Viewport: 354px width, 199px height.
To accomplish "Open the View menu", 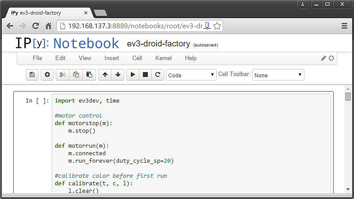I will 85,58.
